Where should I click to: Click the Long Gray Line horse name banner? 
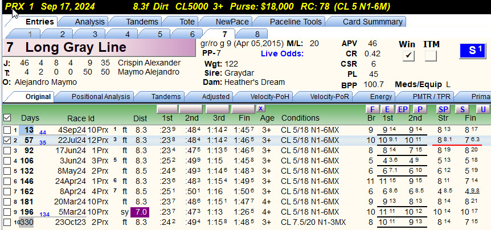[99, 48]
